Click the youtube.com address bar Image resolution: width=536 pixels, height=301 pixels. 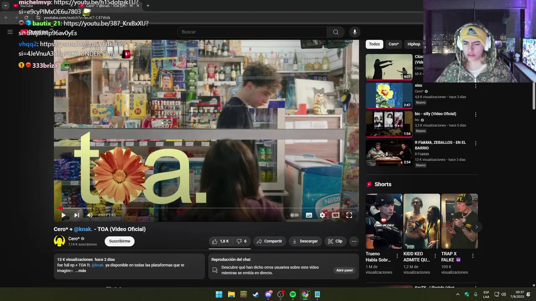pyautogui.click(x=77, y=18)
